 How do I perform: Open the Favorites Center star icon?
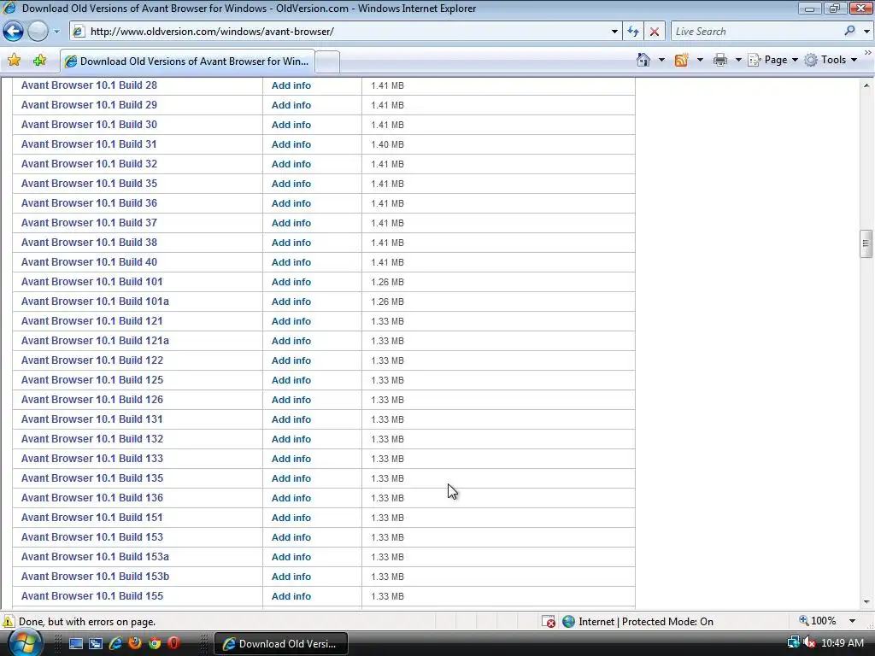click(14, 61)
